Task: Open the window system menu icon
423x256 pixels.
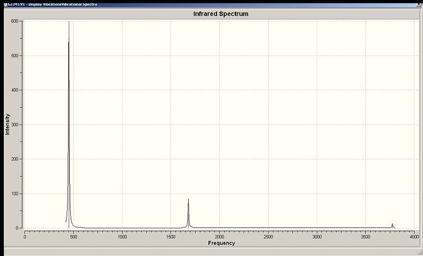Action: tap(6, 4)
